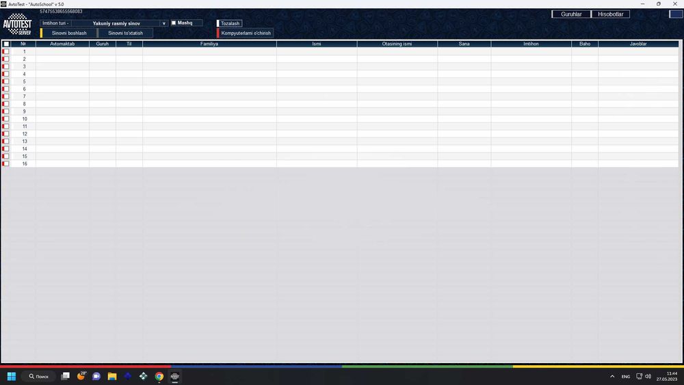Image resolution: width=684 pixels, height=385 pixels.
Task: Sort by the Til column header
Action: coord(129,44)
